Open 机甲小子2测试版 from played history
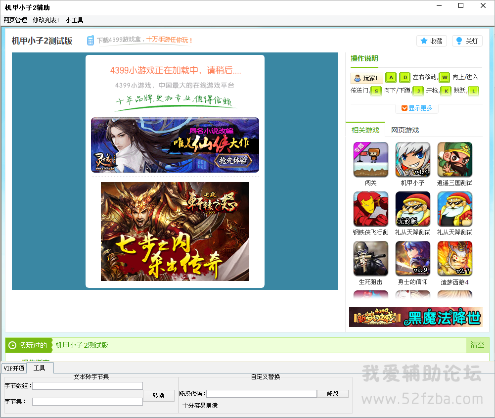 pos(82,345)
